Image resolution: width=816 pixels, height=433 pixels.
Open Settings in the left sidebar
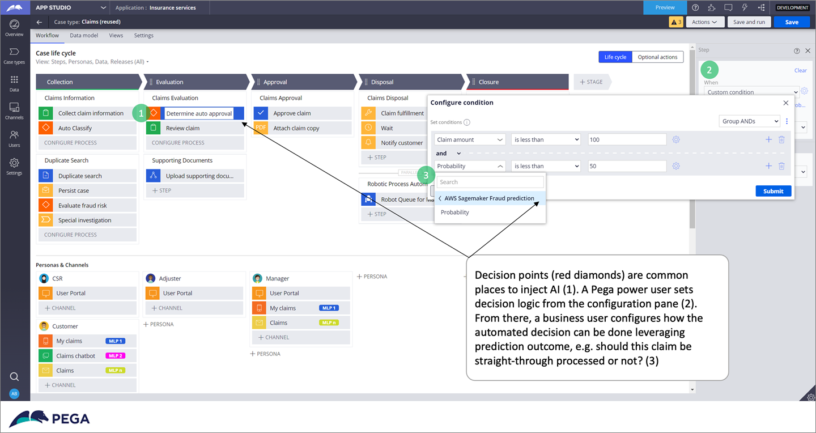[15, 167]
